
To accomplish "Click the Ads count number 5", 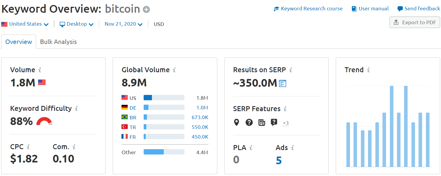I will tap(279, 160).
